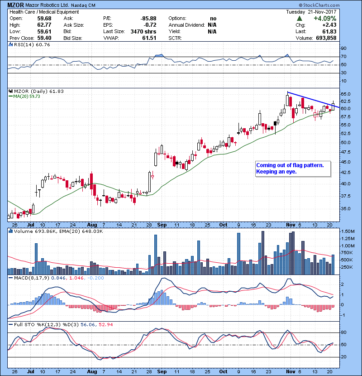Image resolution: width=362 pixels, height=376 pixels.
Task: Click the Low value 59.61
Action: pyautogui.click(x=44, y=31)
